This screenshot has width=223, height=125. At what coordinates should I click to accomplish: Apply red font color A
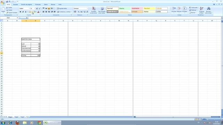pos(38,12)
